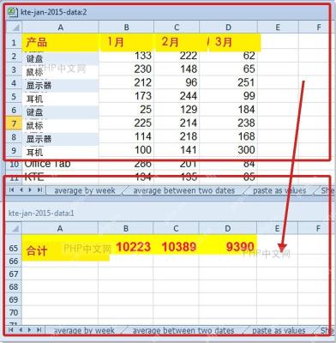Go to first sheet arrow in upper window
The image size is (336, 343).
[x=12, y=190]
